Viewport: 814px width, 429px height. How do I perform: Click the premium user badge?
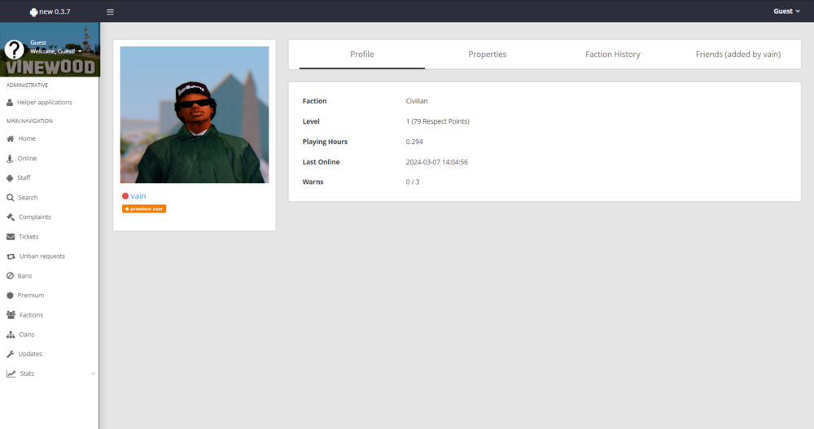click(x=144, y=208)
